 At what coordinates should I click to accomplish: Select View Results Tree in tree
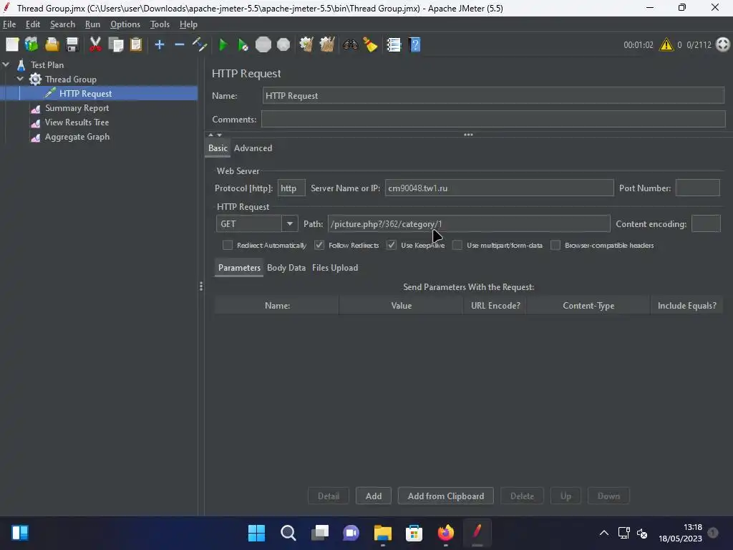77,122
